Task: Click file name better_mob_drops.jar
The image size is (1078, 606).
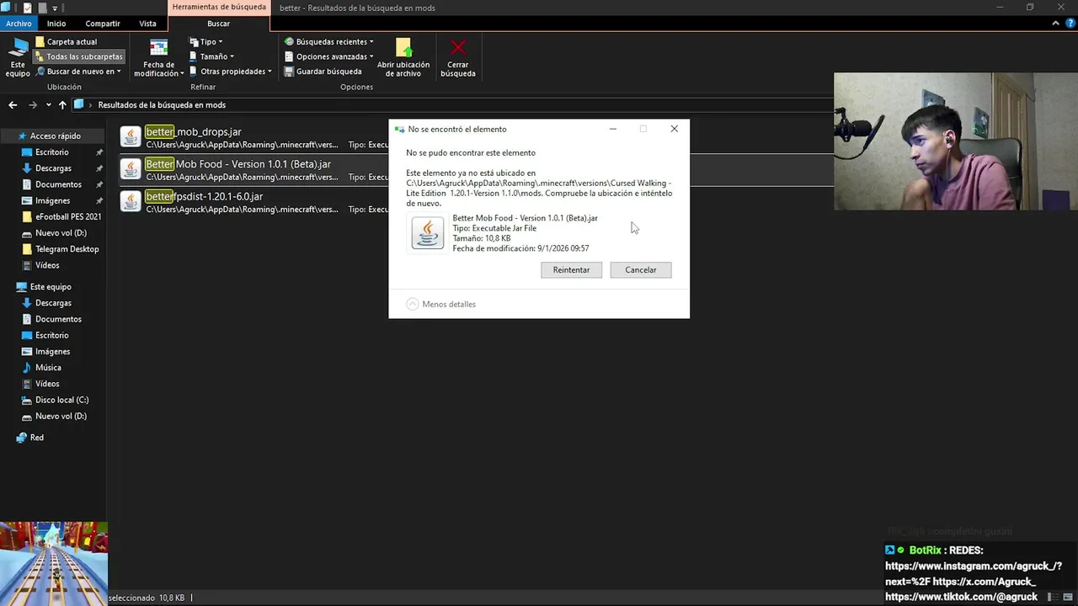Action: [194, 131]
